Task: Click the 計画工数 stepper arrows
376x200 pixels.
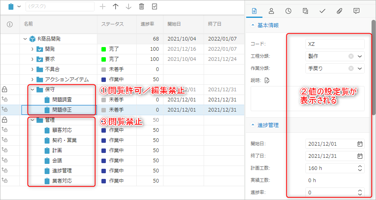Action: point(359,168)
